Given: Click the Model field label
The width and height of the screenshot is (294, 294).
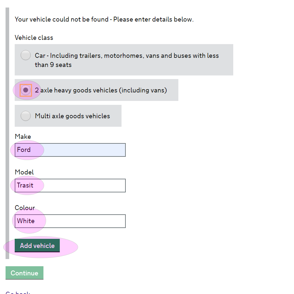Looking at the screenshot, I should tap(24, 172).
